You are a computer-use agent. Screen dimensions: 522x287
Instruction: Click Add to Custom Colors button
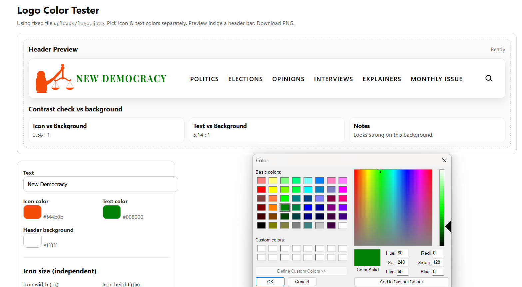coord(401,282)
